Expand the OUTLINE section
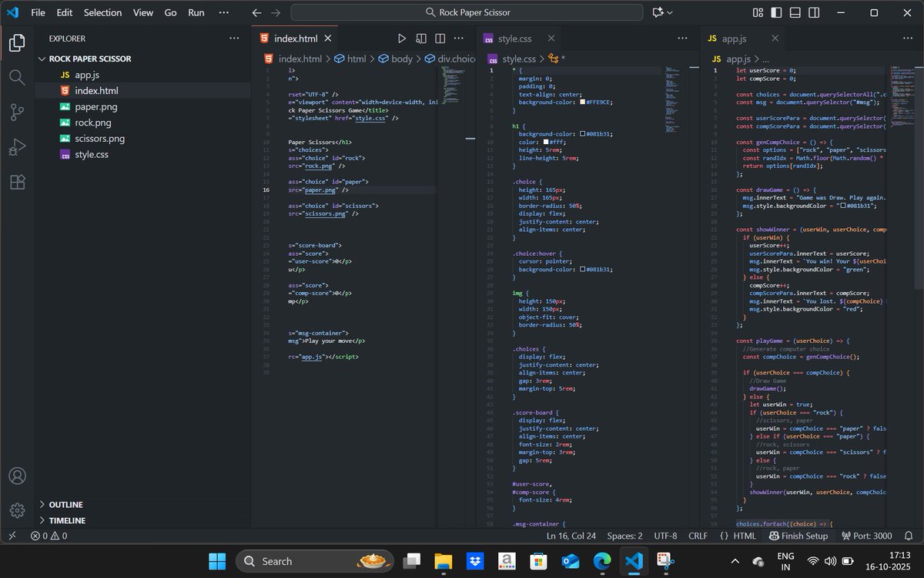Screen dimensions: 924x578 point(145,505)
